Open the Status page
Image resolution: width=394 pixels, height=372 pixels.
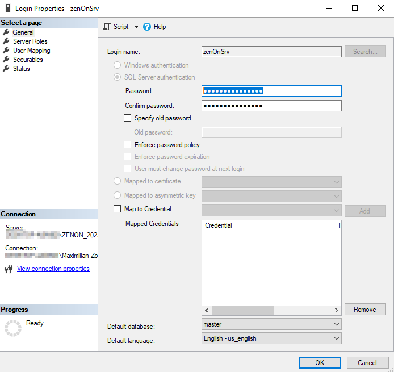22,69
